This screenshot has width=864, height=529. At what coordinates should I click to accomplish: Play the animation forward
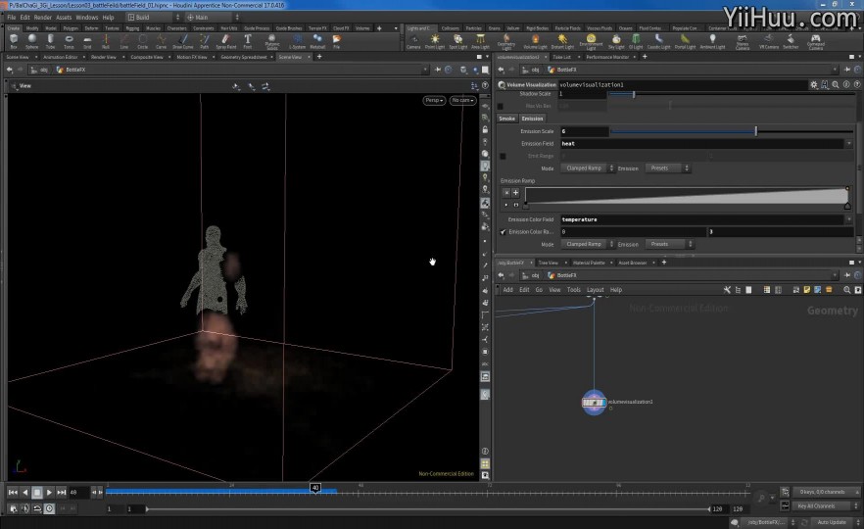(49, 492)
